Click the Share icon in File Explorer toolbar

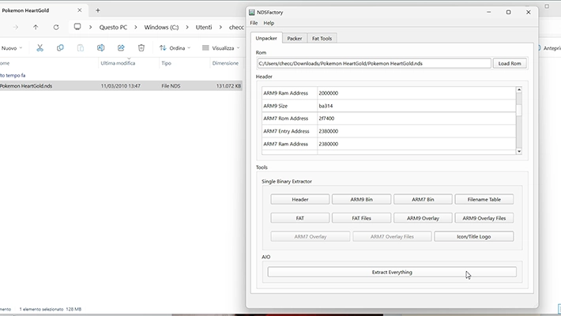[x=121, y=48]
